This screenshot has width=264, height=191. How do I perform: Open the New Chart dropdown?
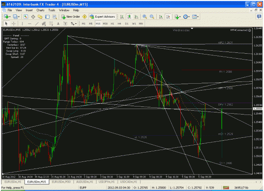coord(7,16)
